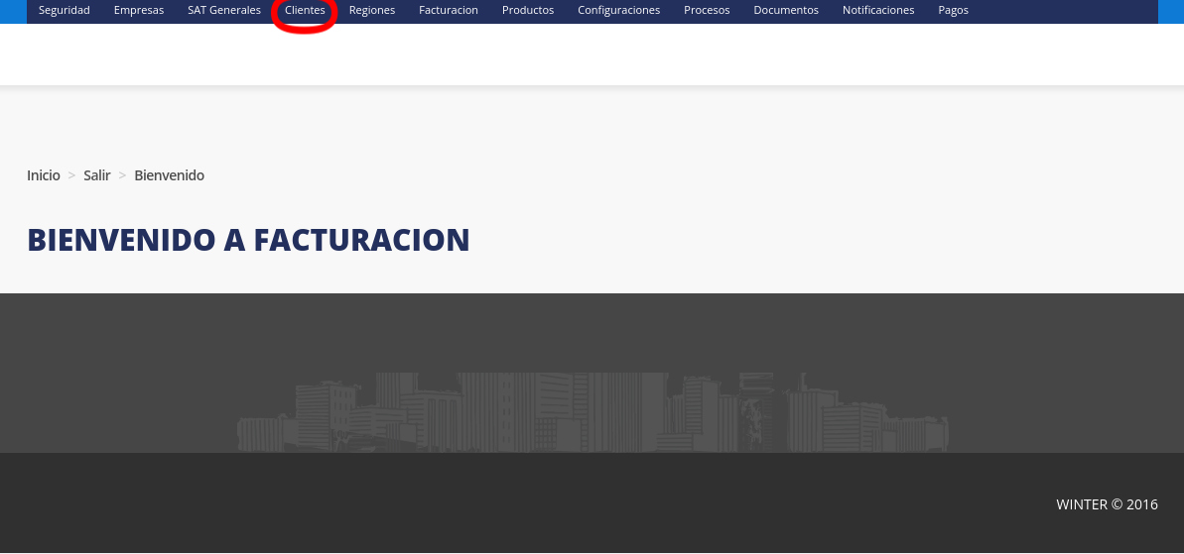Select Notificaciones in the top bar

[x=878, y=10]
